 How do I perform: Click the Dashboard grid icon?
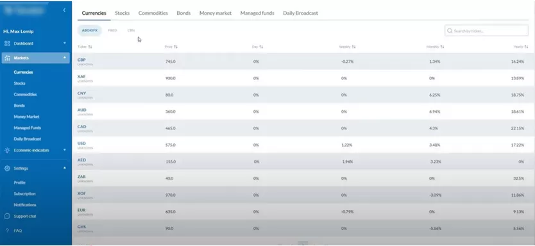click(x=7, y=44)
